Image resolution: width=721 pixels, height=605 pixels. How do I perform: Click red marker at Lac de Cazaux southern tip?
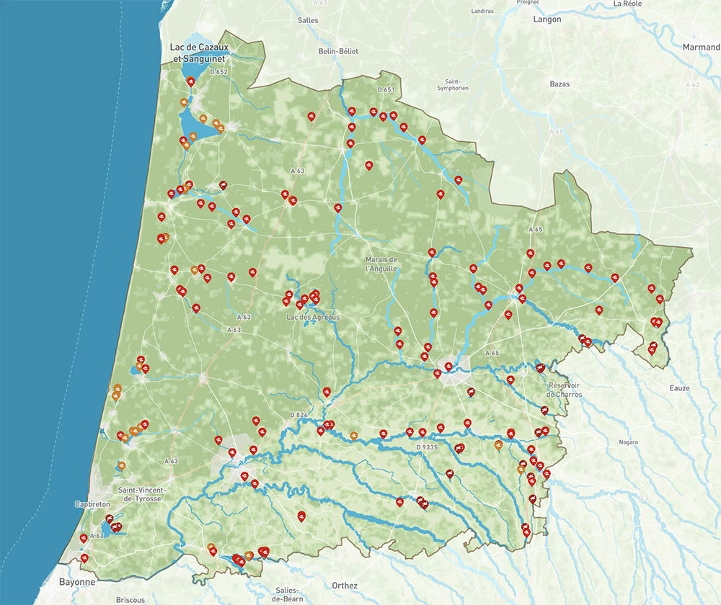click(x=190, y=81)
